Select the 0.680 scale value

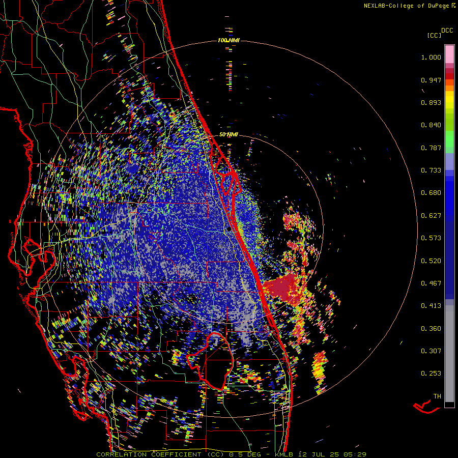pos(431,193)
